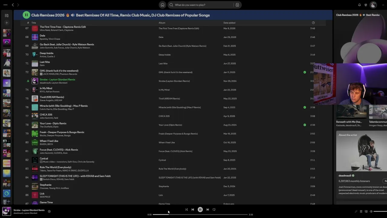Open artist The Outfield under Your Love
Screen dimensions: 387x218
pos(46,127)
